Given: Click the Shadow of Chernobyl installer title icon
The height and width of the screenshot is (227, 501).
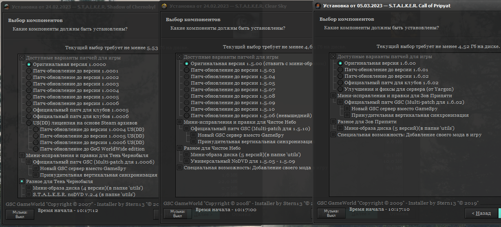Looking at the screenshot, I should (7, 7).
